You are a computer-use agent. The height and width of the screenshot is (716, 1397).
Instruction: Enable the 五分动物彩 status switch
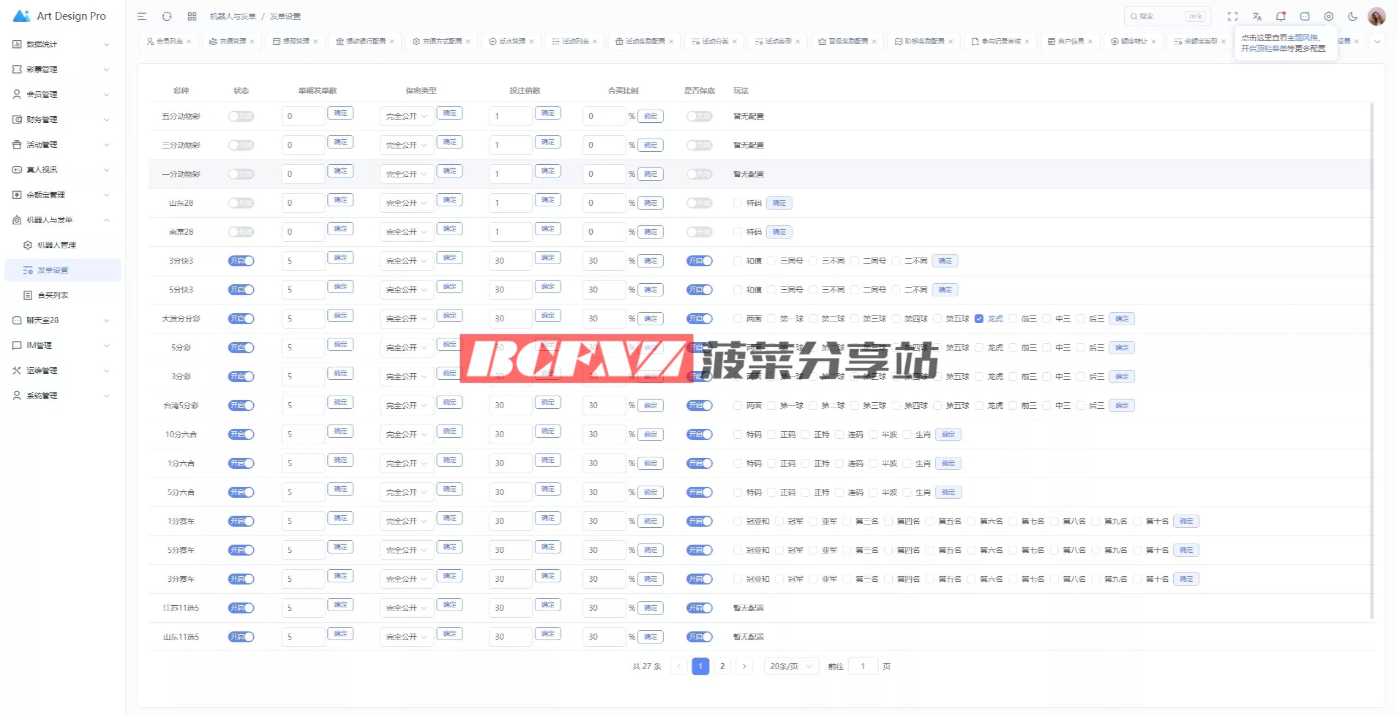coord(241,116)
